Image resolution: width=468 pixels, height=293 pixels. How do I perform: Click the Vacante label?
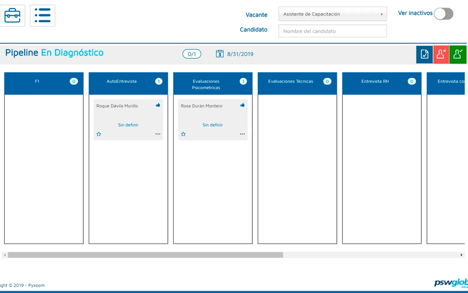[257, 15]
